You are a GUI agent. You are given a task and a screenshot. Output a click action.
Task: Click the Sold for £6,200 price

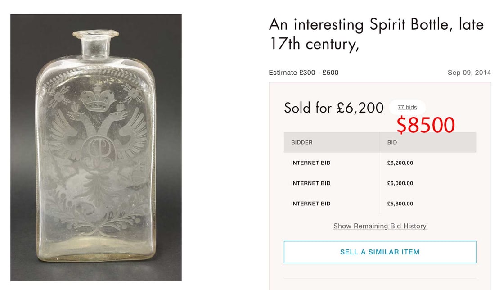[x=333, y=108]
